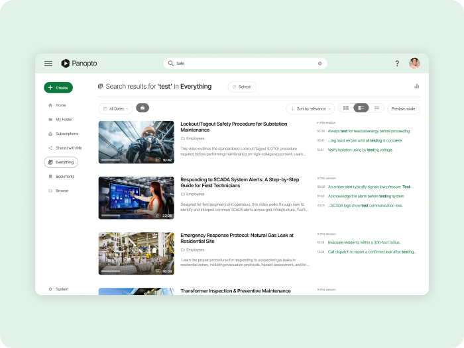This screenshot has height=348, width=464.
Task: Open the user profile avatar
Action: pyautogui.click(x=414, y=64)
